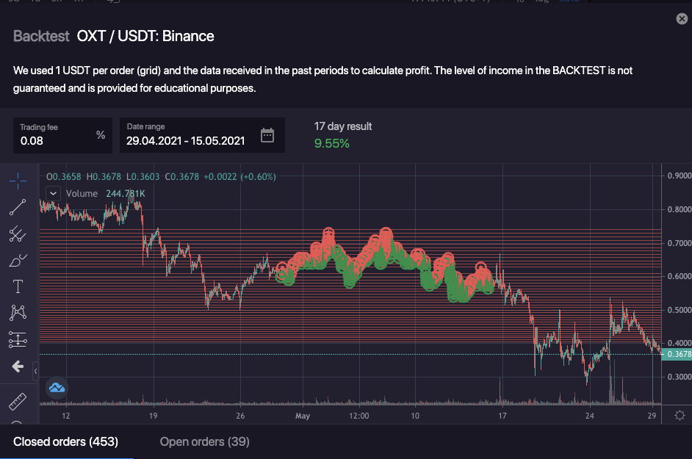Open the prediction and measurement tools
Image resolution: width=692 pixels, height=459 pixels.
click(18, 339)
